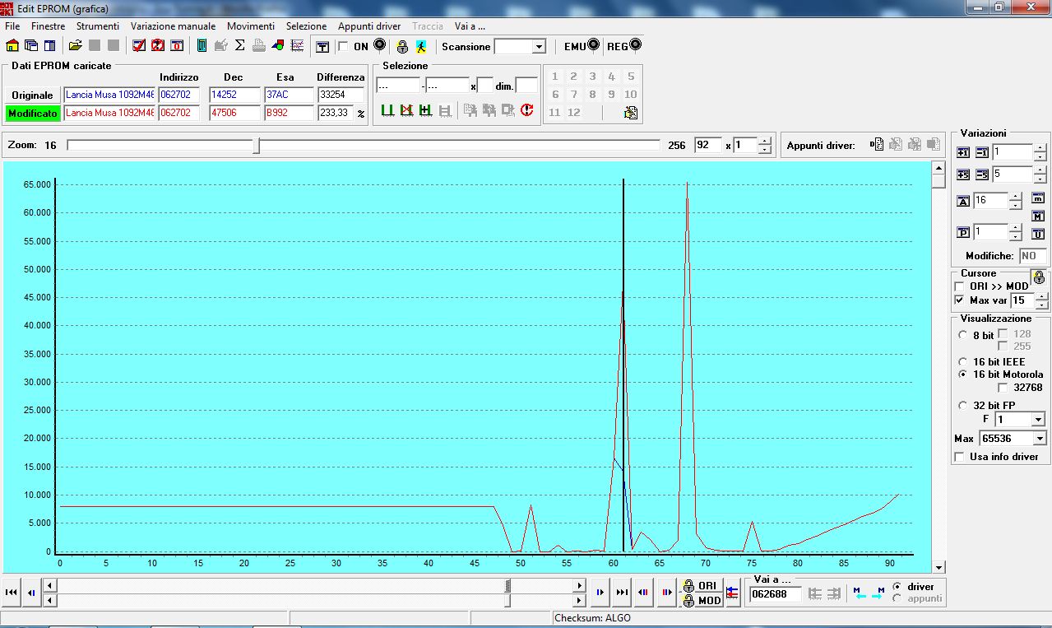Viewport: 1052px width, 628px height.
Task: Click the clipboard notes icon beside number grid
Action: pos(631,113)
